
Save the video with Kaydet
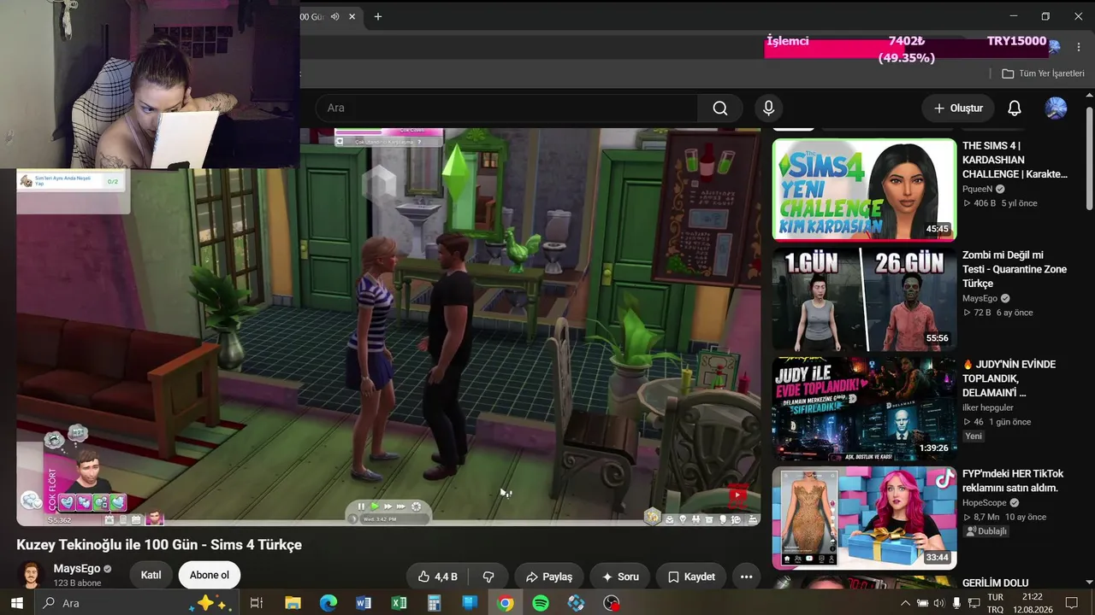[x=691, y=577]
